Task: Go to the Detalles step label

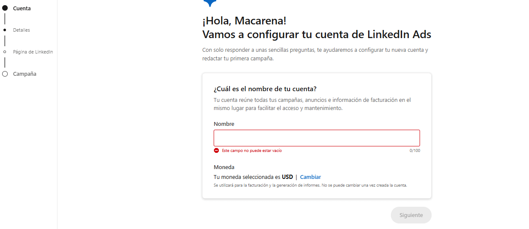Action: tap(21, 30)
